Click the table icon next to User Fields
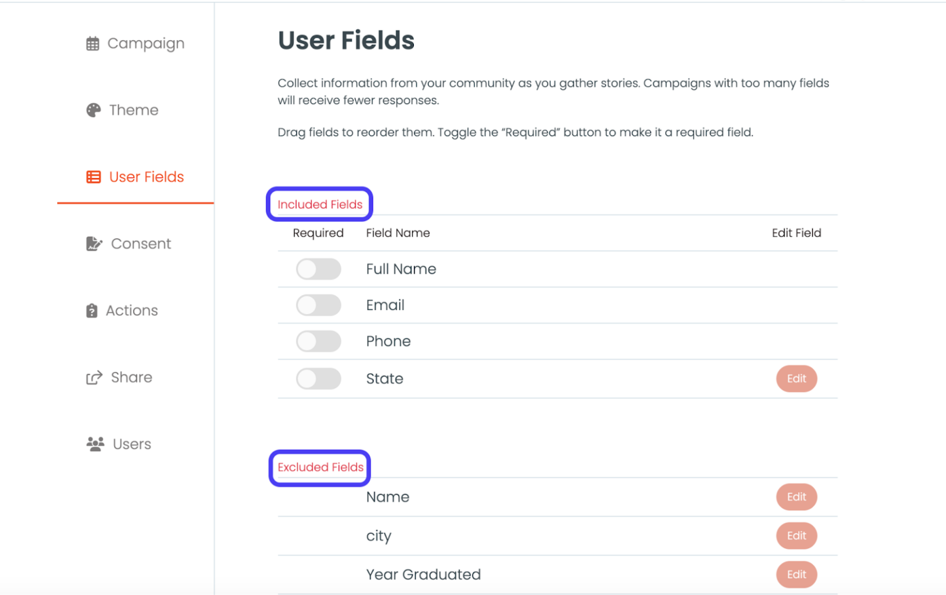The image size is (946, 595). [x=93, y=177]
